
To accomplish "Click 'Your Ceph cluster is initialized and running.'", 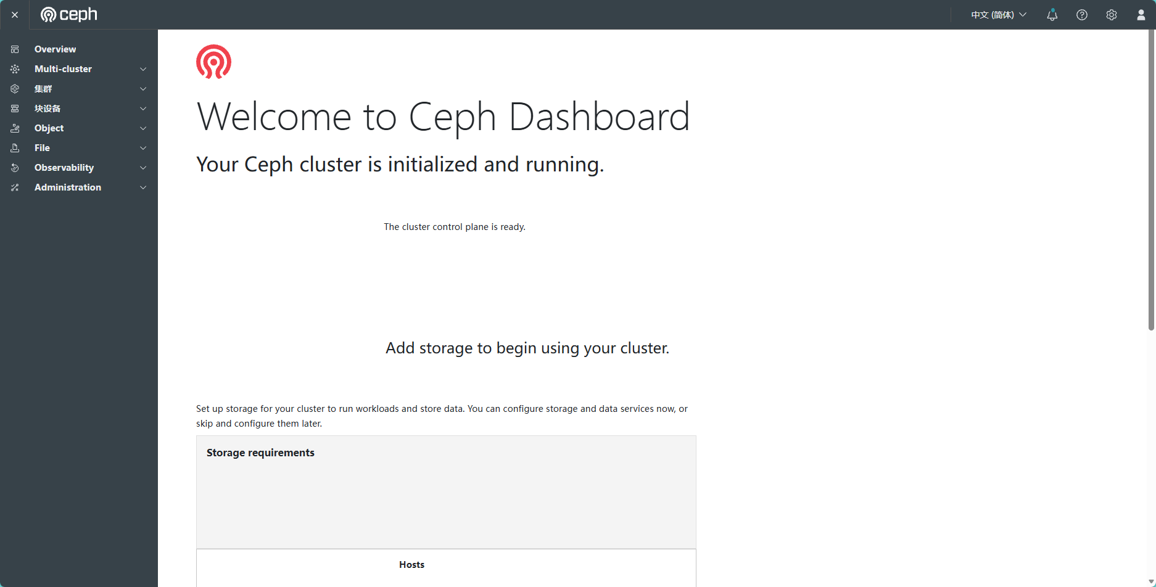I will 400,165.
